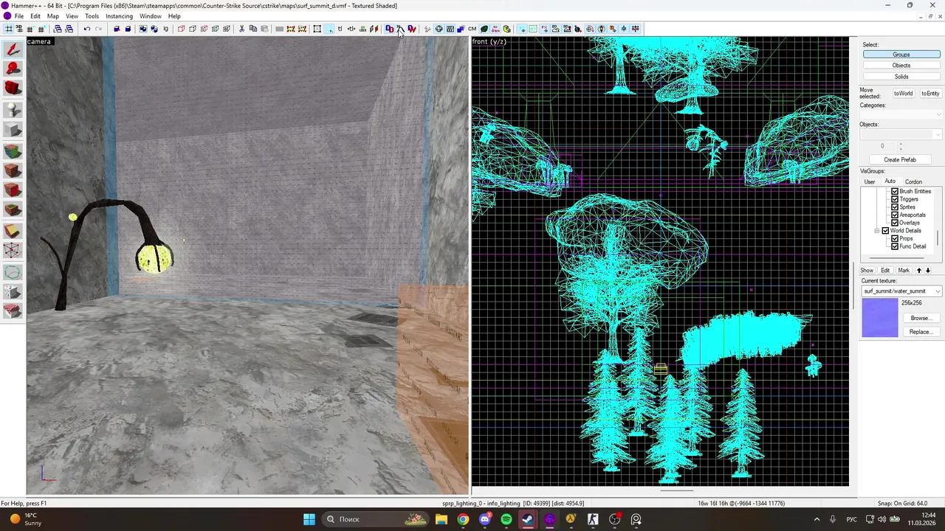Click the Apply Current Texture tool
This screenshot has width=945, height=531.
pos(13,170)
